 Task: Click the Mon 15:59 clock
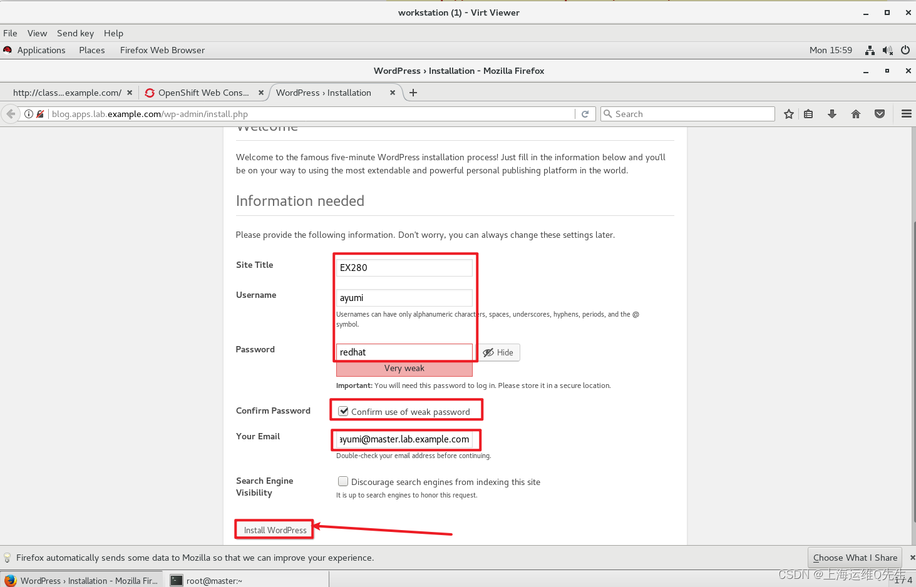click(831, 50)
